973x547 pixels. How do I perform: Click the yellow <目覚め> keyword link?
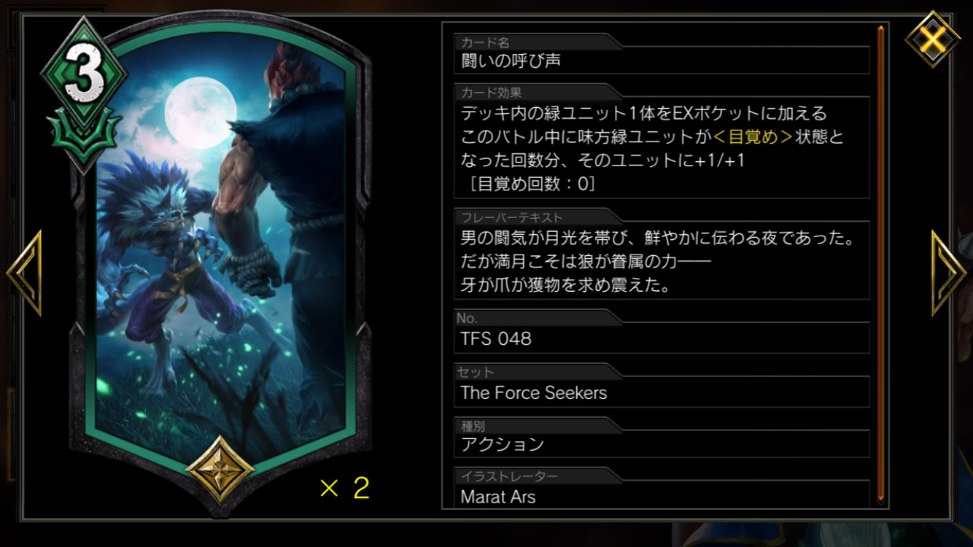coord(753,137)
